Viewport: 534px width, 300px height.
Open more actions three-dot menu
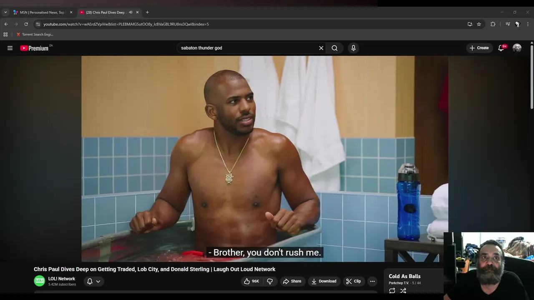(x=372, y=281)
